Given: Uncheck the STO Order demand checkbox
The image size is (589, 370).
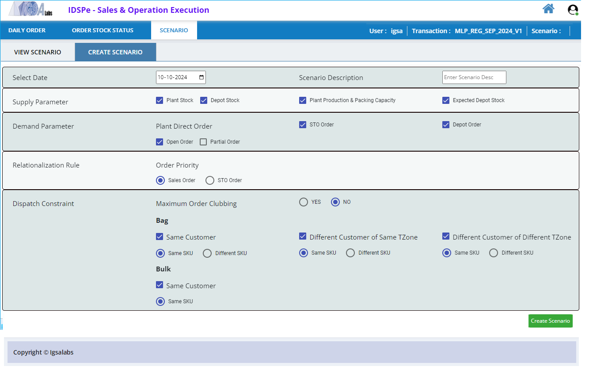Looking at the screenshot, I should tap(303, 125).
